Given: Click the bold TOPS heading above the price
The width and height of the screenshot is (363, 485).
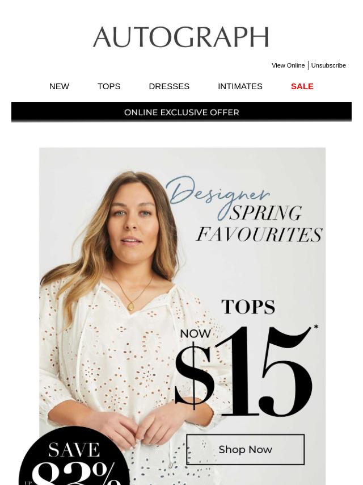Looking at the screenshot, I should (x=248, y=307).
